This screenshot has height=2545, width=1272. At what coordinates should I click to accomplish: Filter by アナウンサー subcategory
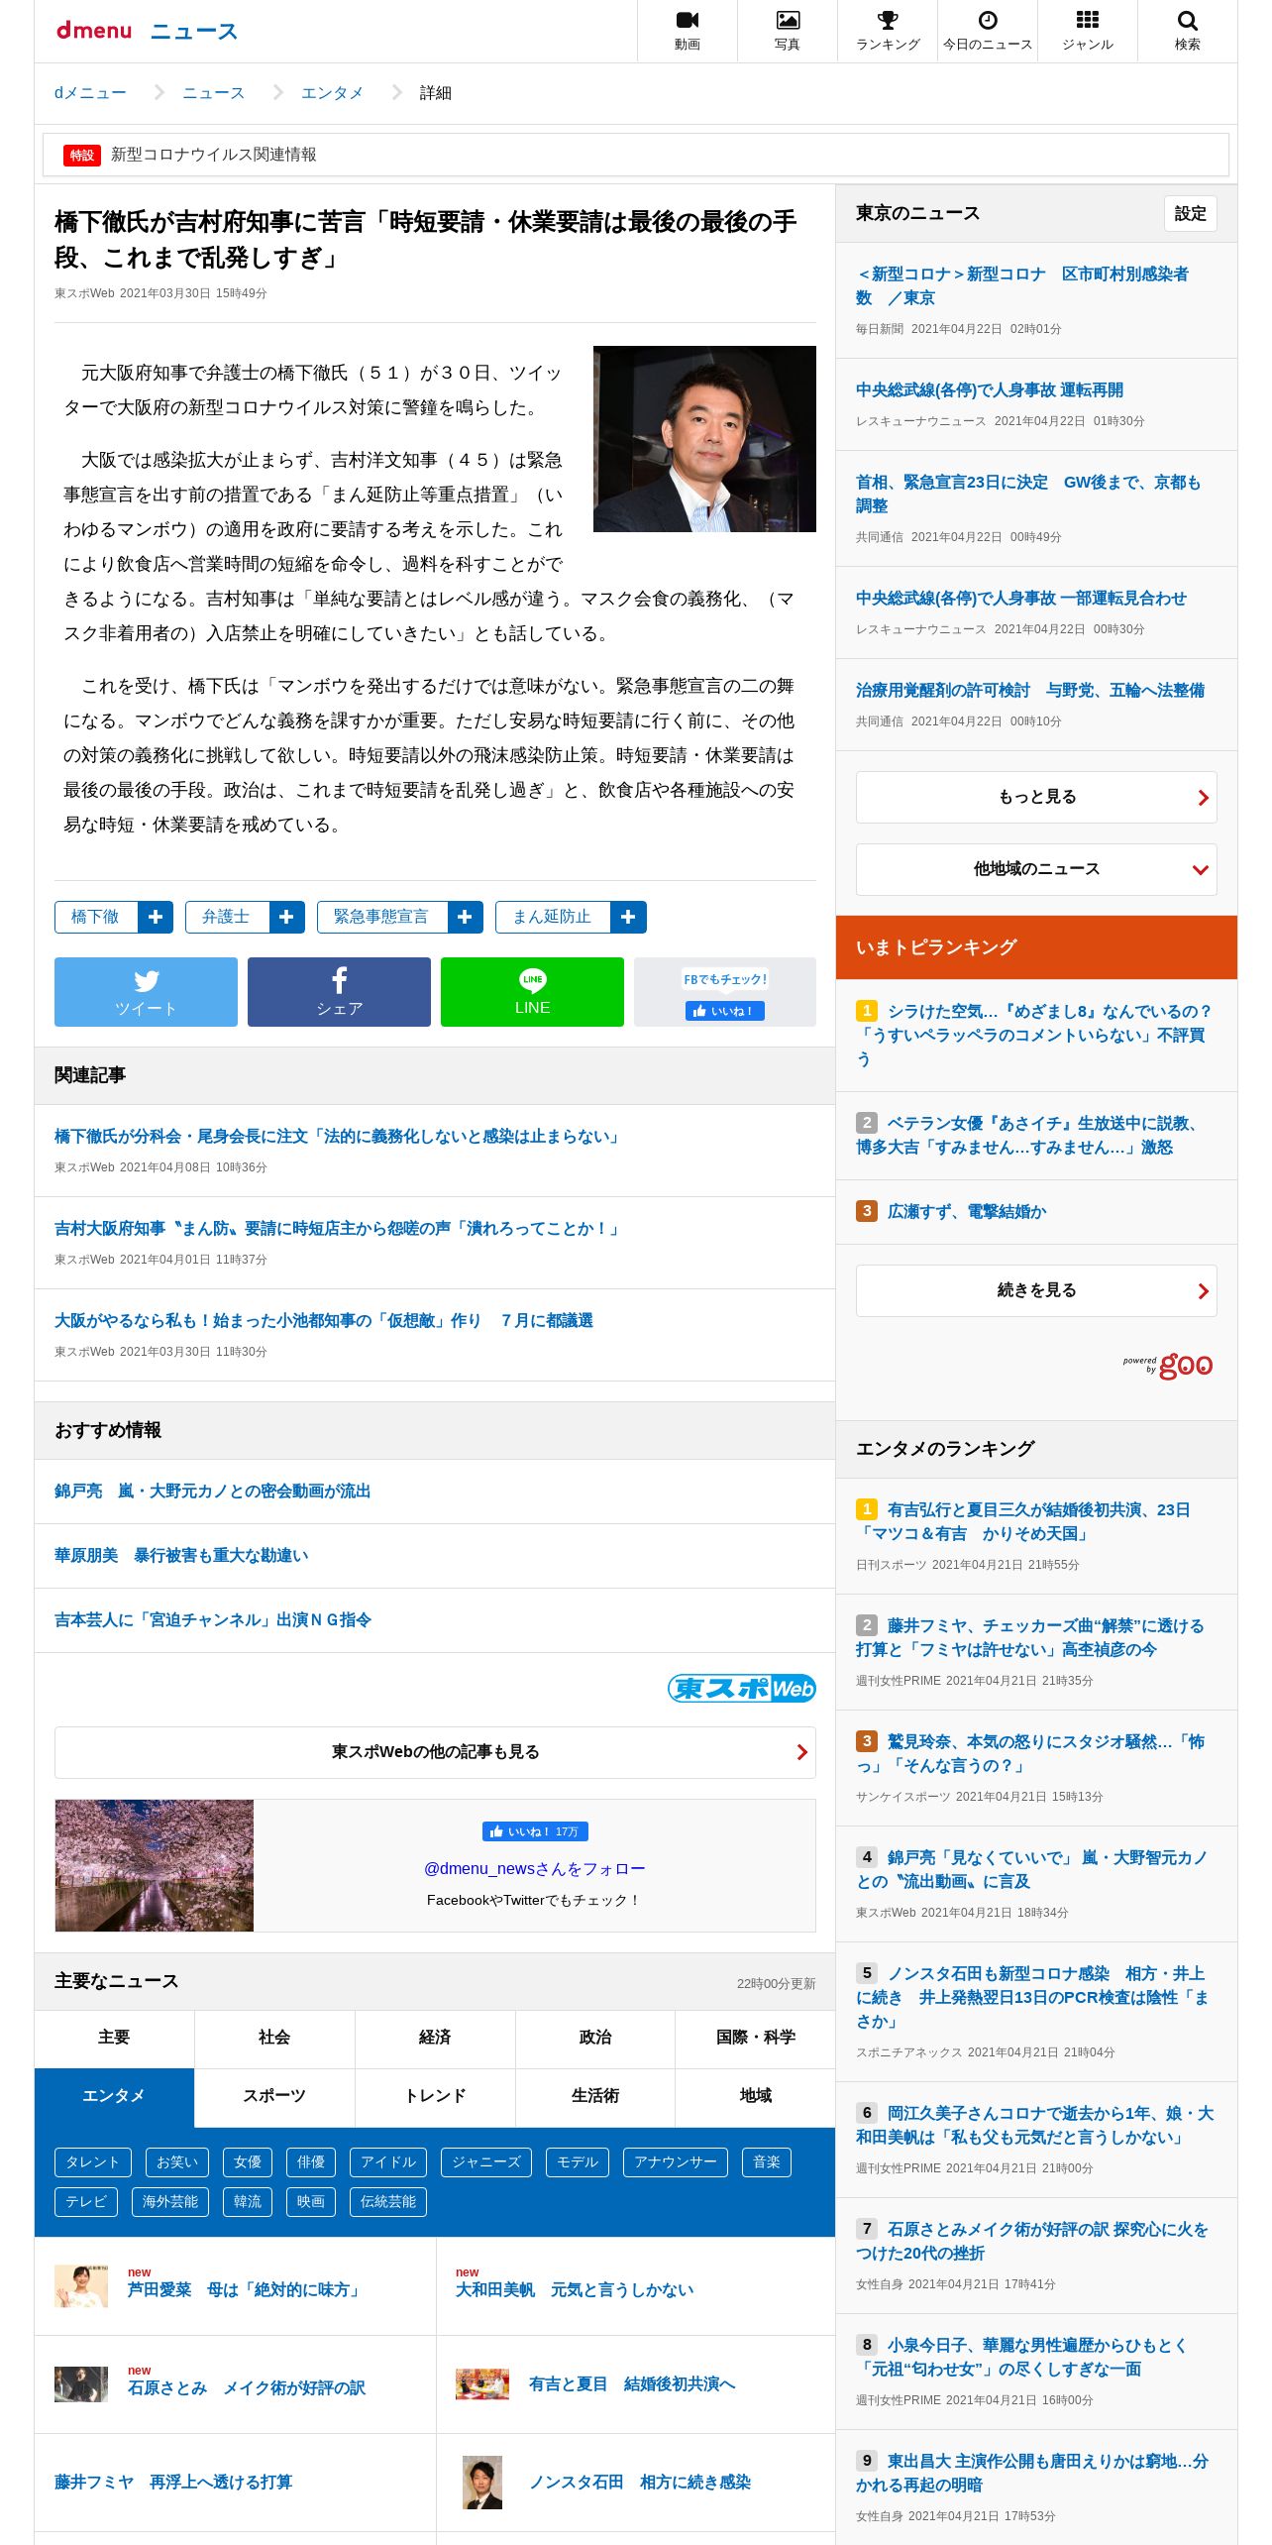[676, 2161]
